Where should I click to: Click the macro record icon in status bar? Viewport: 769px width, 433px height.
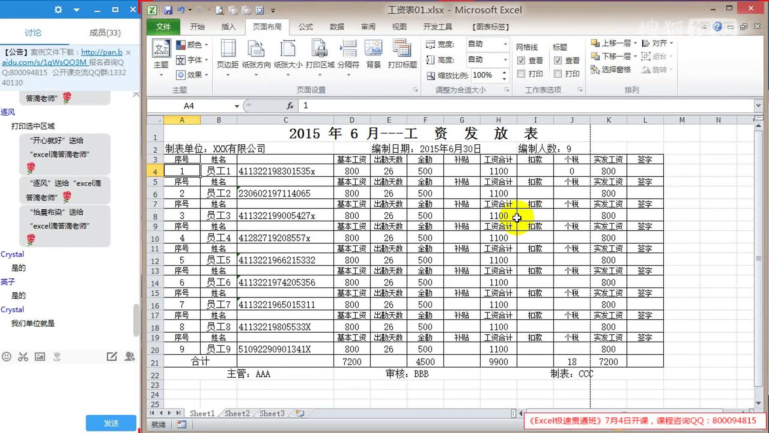tap(181, 424)
